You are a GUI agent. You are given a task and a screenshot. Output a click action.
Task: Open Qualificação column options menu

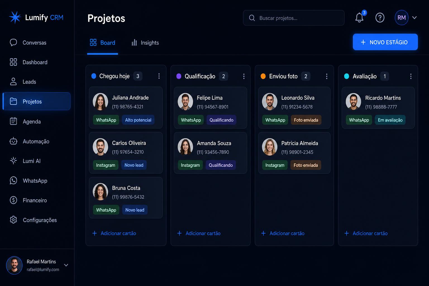244,76
